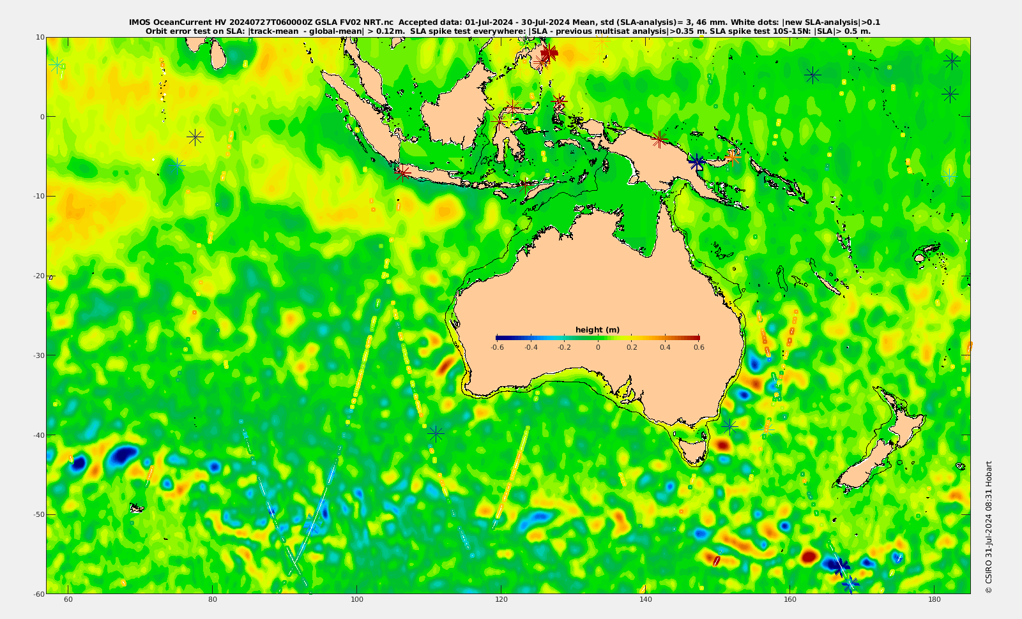Click longitude axis label 80
Viewport: 1022px width, 619px height.
[213, 600]
